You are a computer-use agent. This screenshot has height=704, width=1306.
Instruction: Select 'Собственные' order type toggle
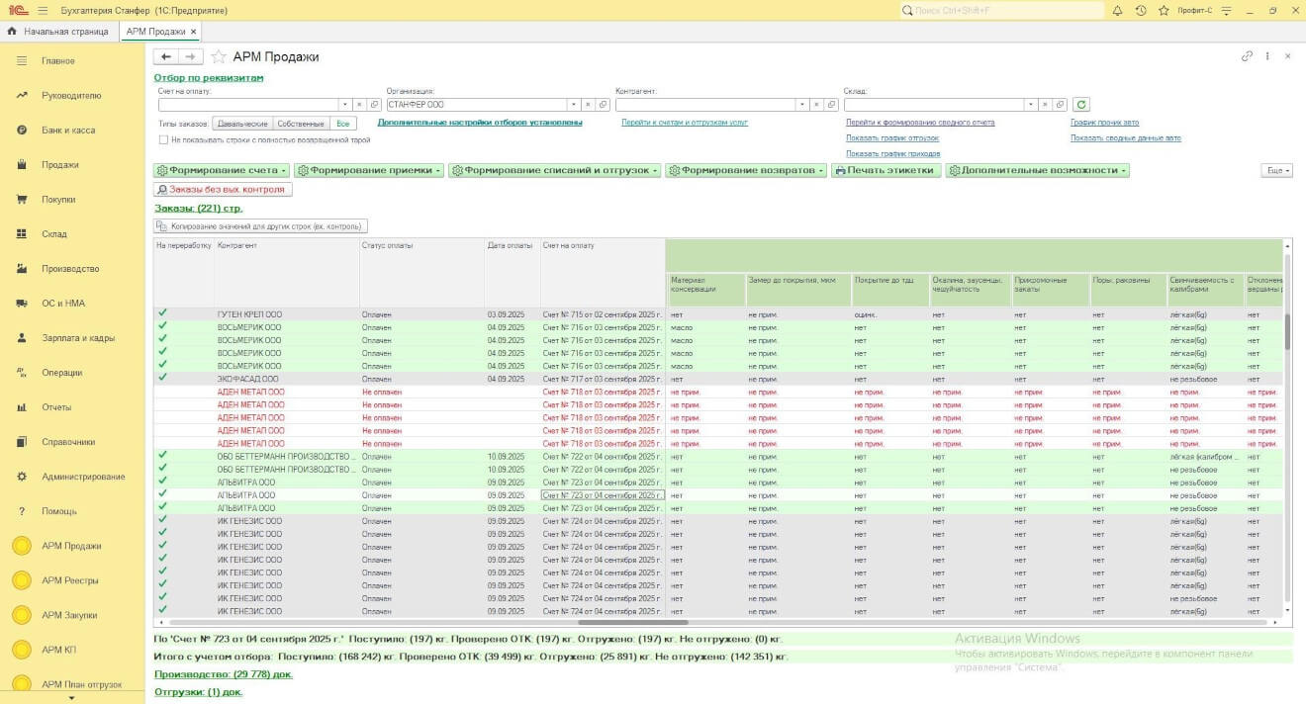(301, 124)
